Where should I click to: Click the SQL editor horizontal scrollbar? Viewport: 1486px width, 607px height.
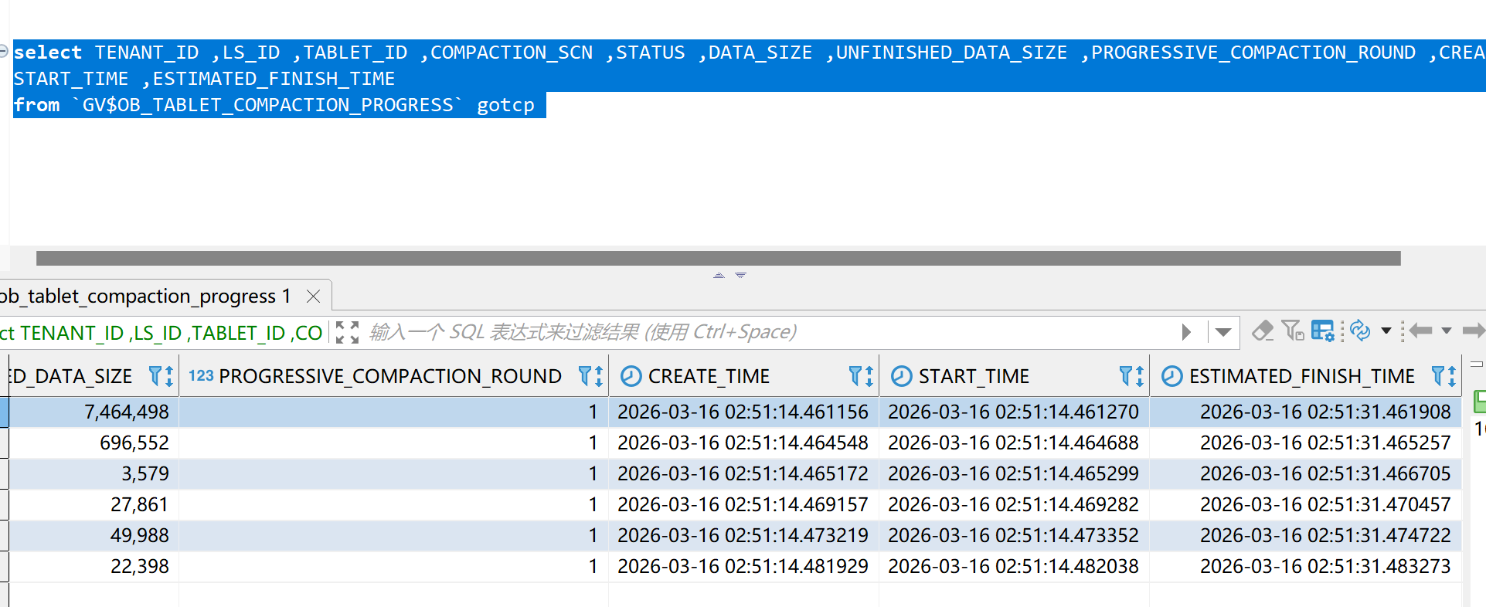pos(718,258)
